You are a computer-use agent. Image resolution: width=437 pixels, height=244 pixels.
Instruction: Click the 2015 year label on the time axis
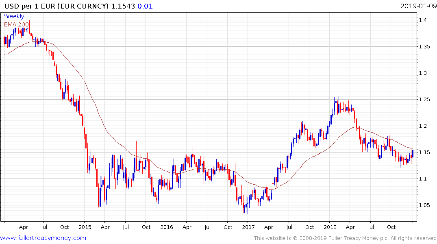click(x=85, y=227)
